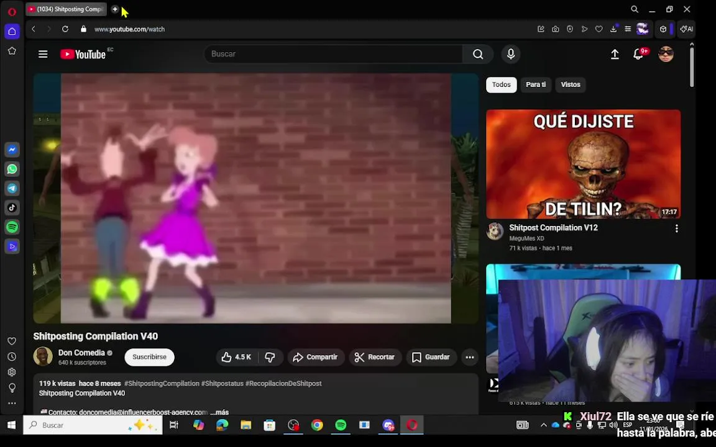This screenshot has width=716, height=447.
Task: Select the Todos filter chip
Action: point(501,84)
